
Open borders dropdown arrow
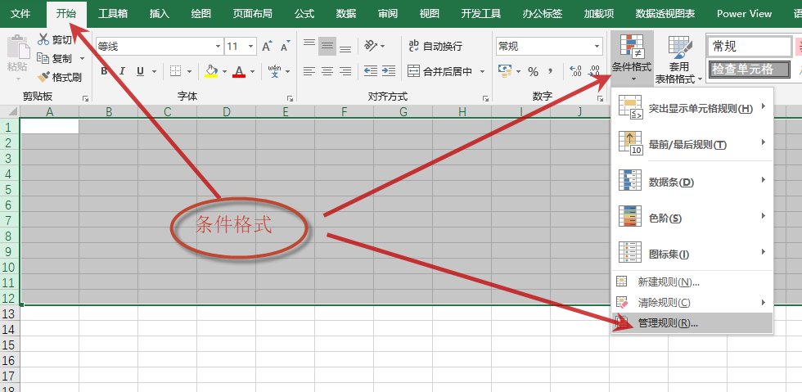tap(189, 72)
